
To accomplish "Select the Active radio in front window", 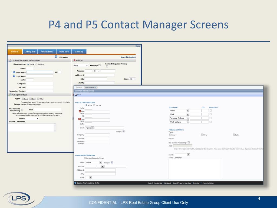I will [x=86, y=105].
